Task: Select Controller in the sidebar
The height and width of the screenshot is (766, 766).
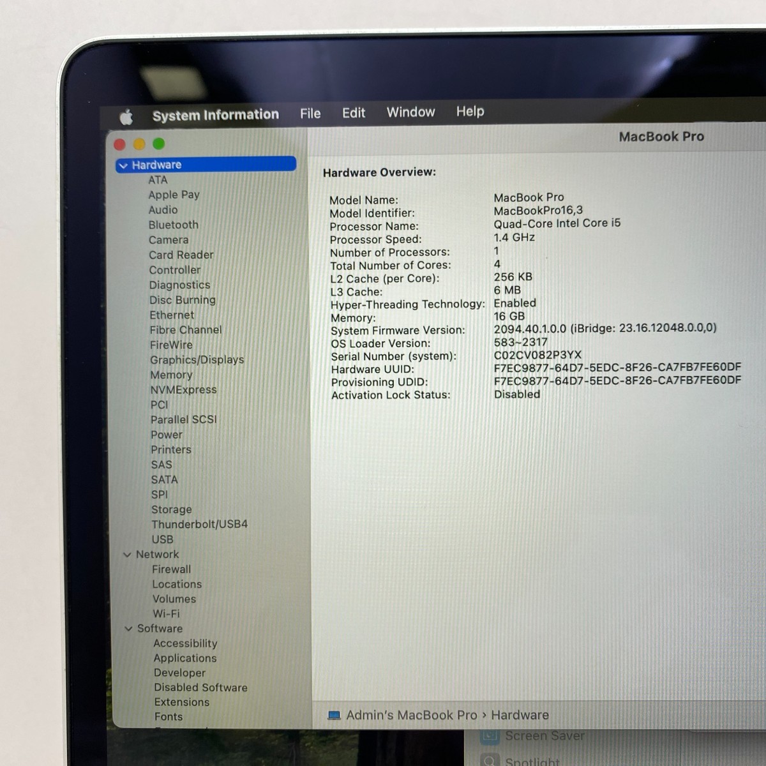Action: 174,270
